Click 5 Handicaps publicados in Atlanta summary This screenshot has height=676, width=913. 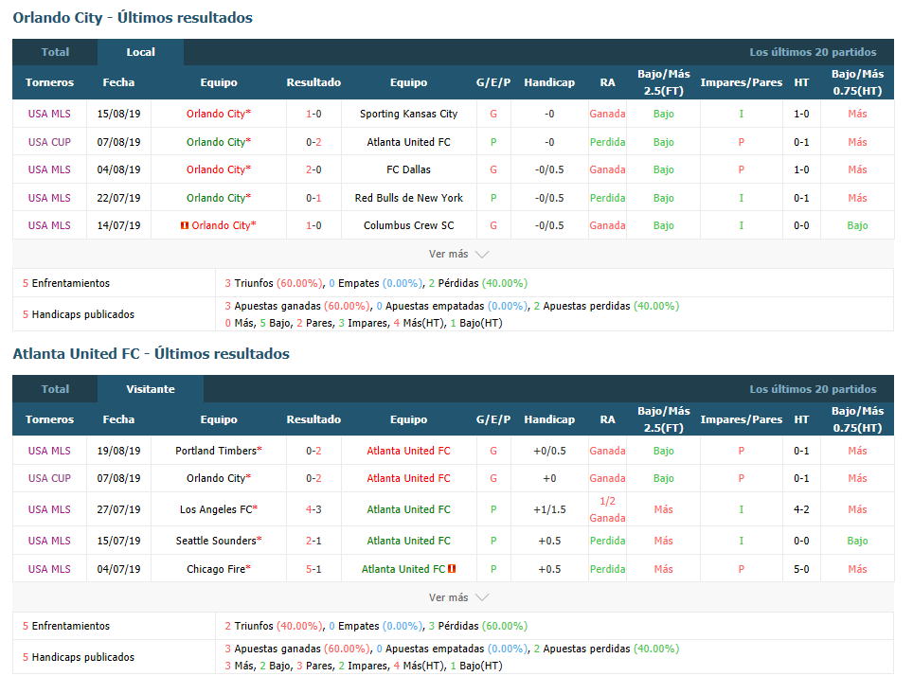(x=79, y=657)
